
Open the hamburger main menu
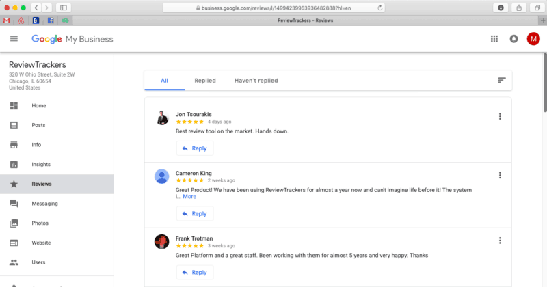(14, 39)
